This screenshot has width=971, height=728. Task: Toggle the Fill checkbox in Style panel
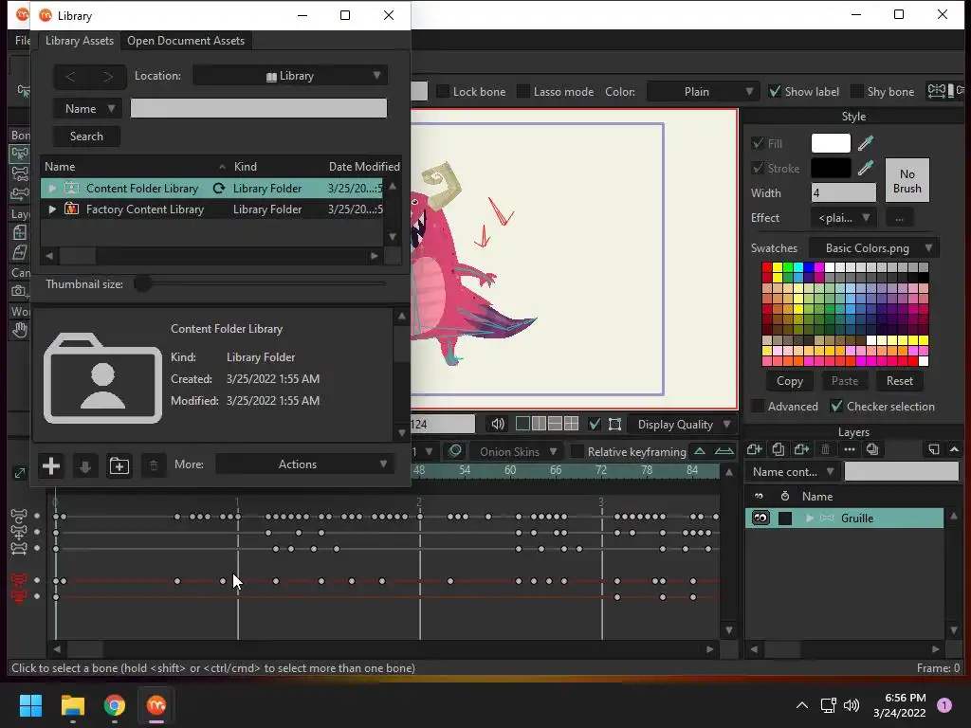pyautogui.click(x=758, y=144)
